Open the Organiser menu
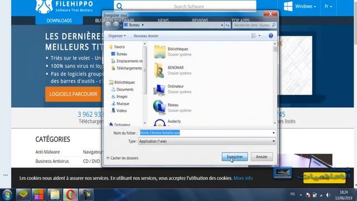The height and width of the screenshot is (201, 357). point(117,36)
